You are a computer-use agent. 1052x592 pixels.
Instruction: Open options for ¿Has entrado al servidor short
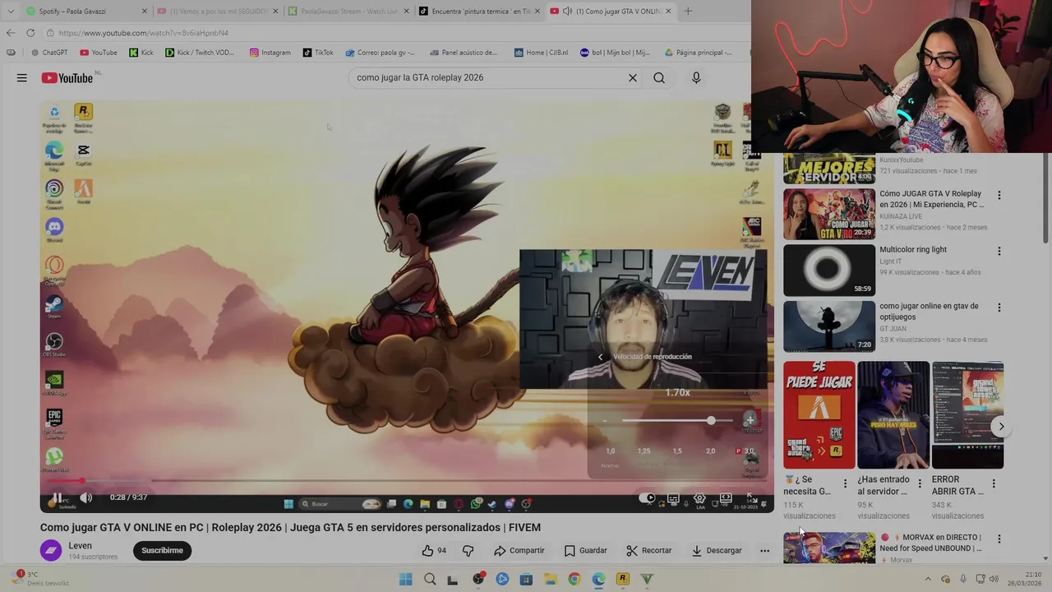[920, 483]
